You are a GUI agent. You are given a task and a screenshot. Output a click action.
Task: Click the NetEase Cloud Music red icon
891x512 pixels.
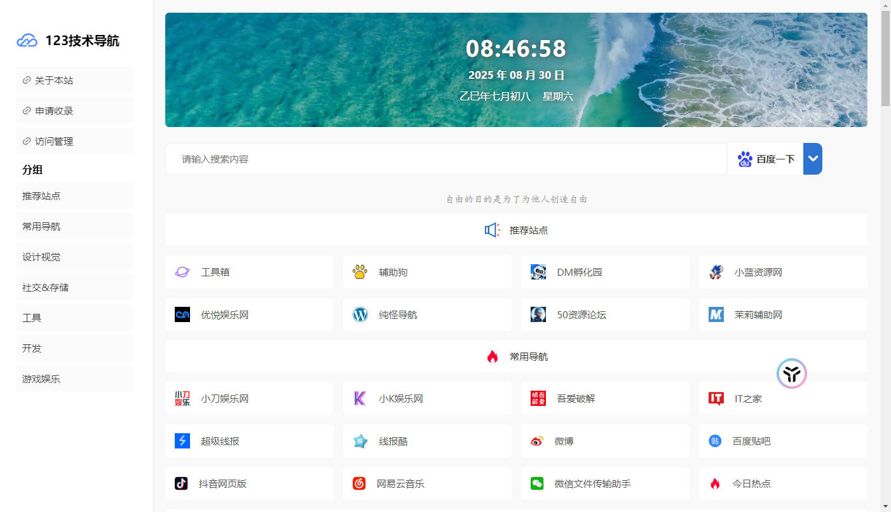359,483
